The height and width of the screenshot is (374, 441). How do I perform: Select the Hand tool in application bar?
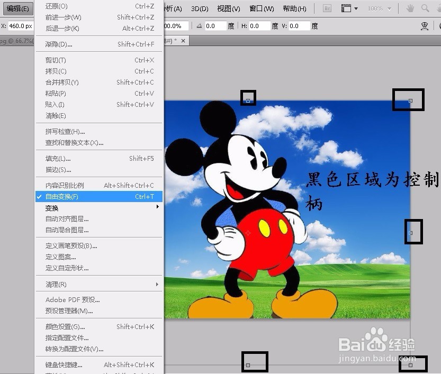tap(410, 8)
